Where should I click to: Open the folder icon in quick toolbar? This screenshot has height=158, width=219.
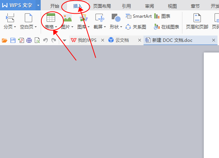4,40
